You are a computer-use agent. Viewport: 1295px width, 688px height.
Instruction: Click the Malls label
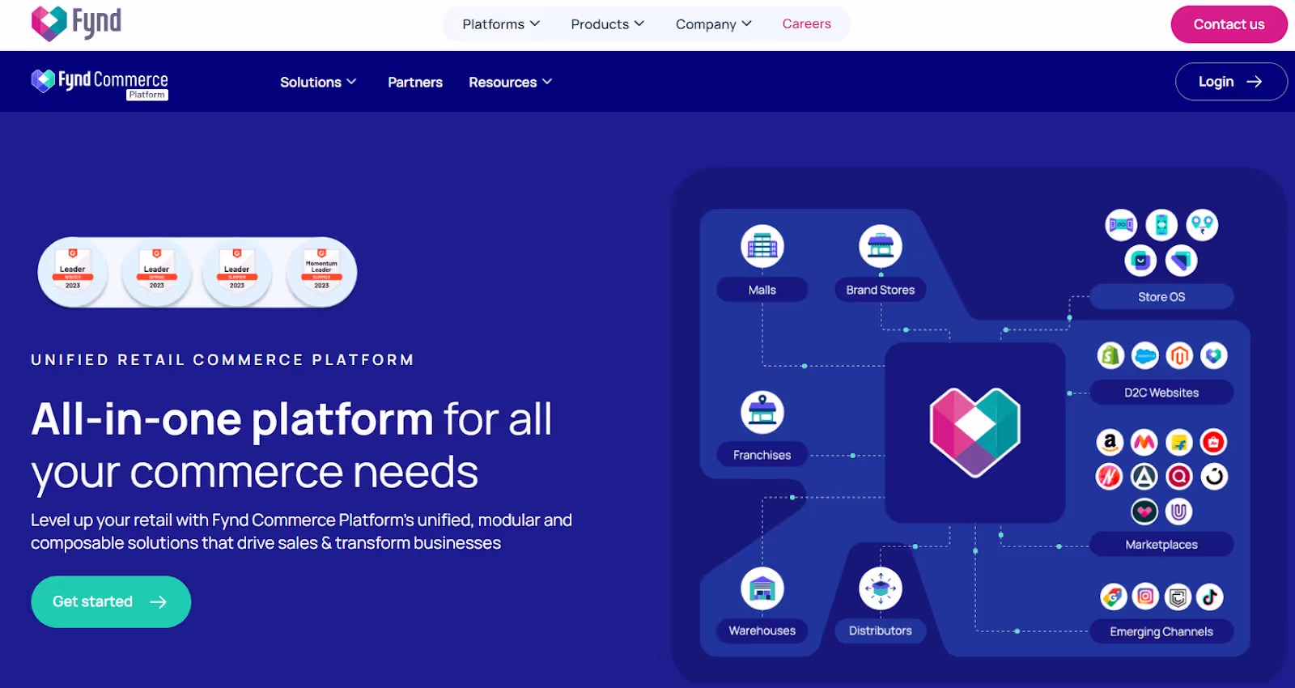[x=762, y=290]
